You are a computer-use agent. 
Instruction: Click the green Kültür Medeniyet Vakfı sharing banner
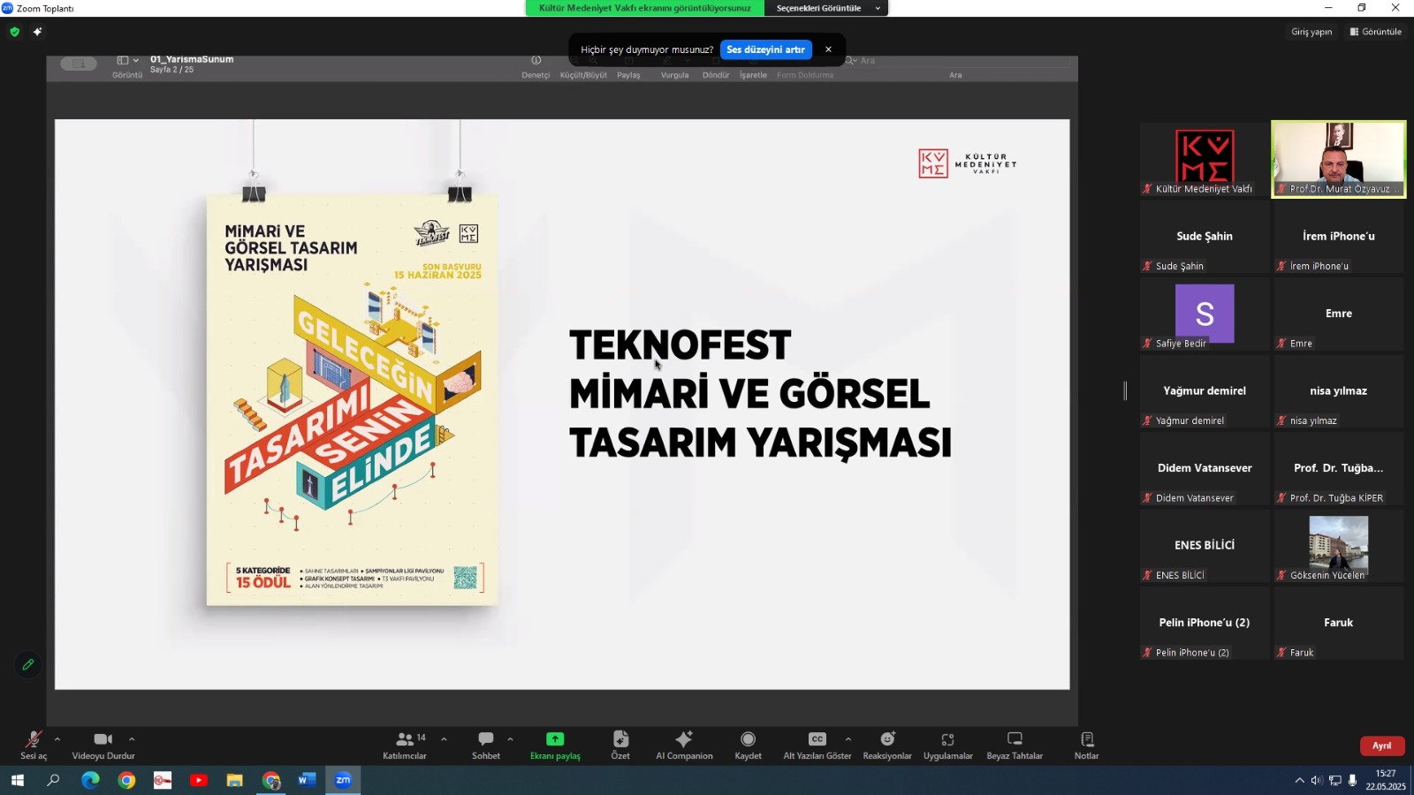coord(645,8)
